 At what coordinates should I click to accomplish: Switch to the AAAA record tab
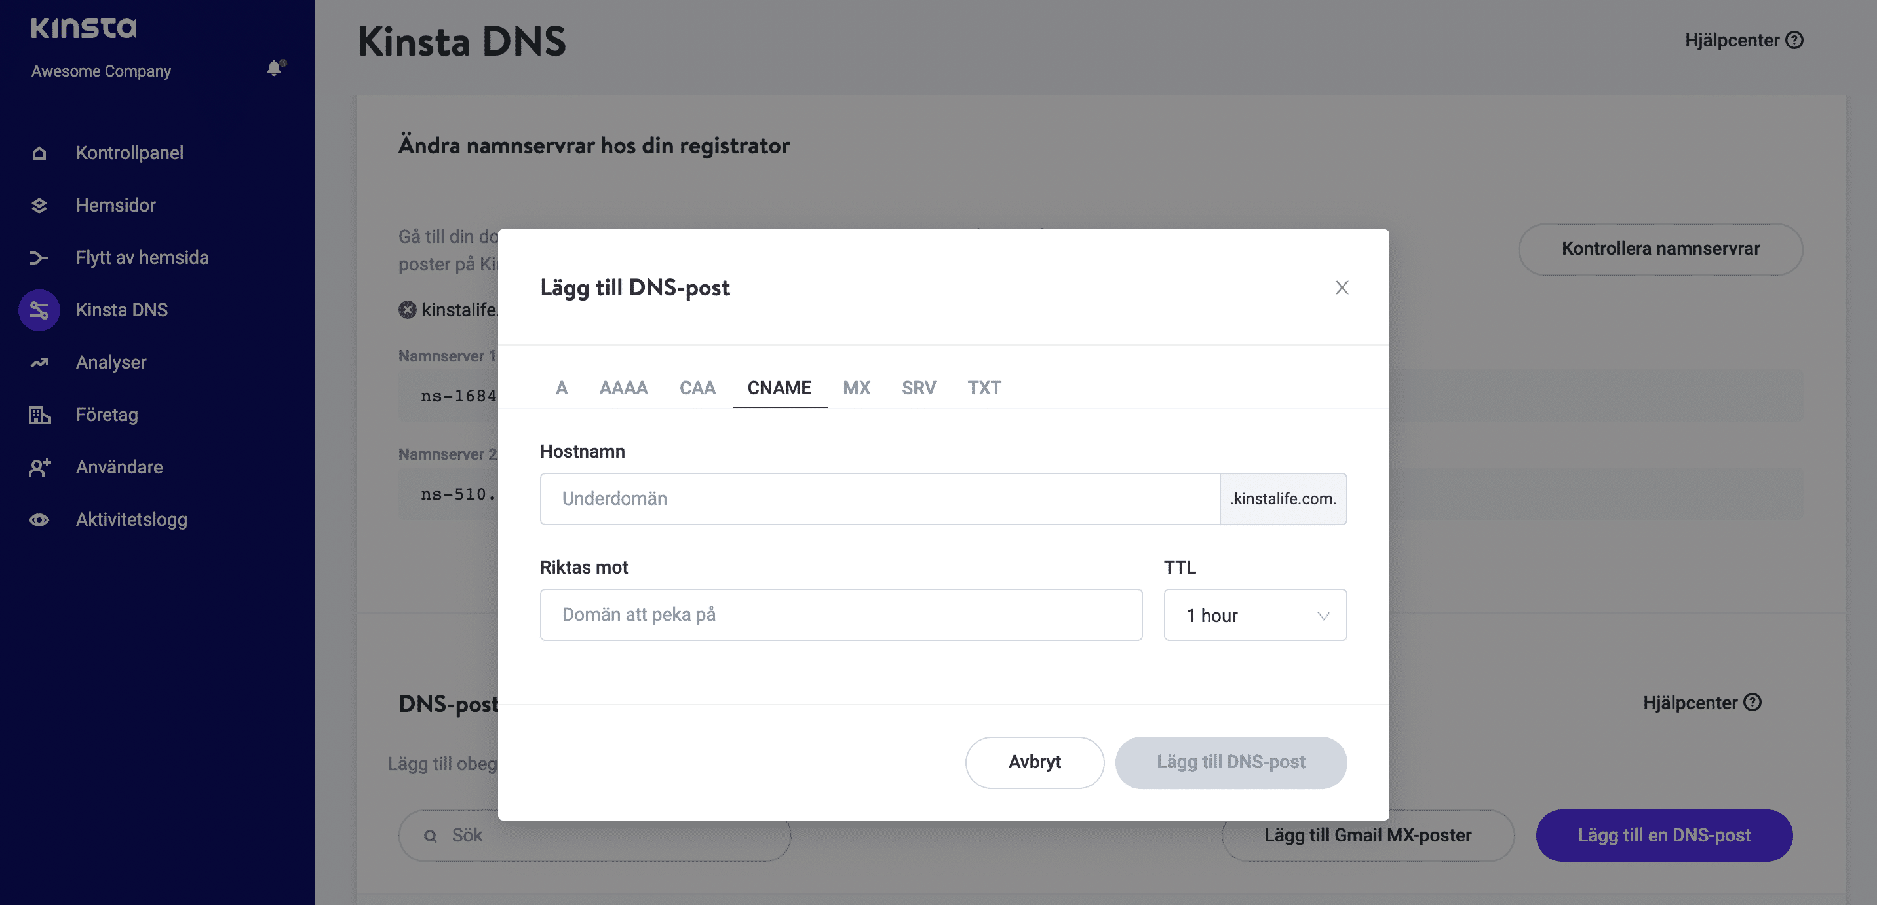623,388
